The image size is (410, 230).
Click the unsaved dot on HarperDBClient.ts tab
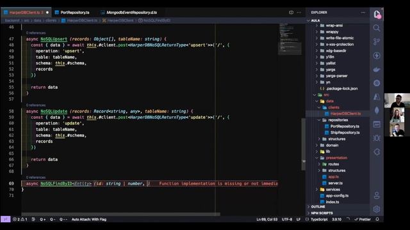tap(47, 12)
